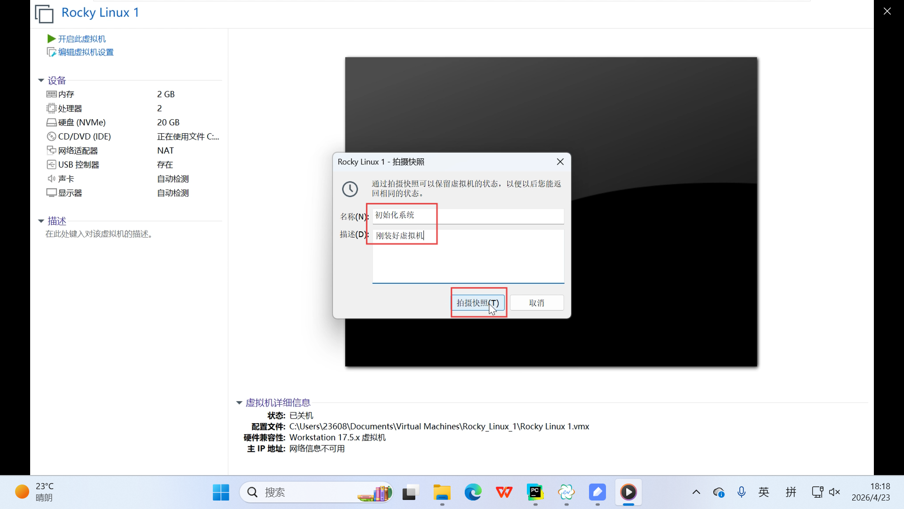Click the network adapter icon
Viewport: 904px width, 509px height.
point(51,150)
